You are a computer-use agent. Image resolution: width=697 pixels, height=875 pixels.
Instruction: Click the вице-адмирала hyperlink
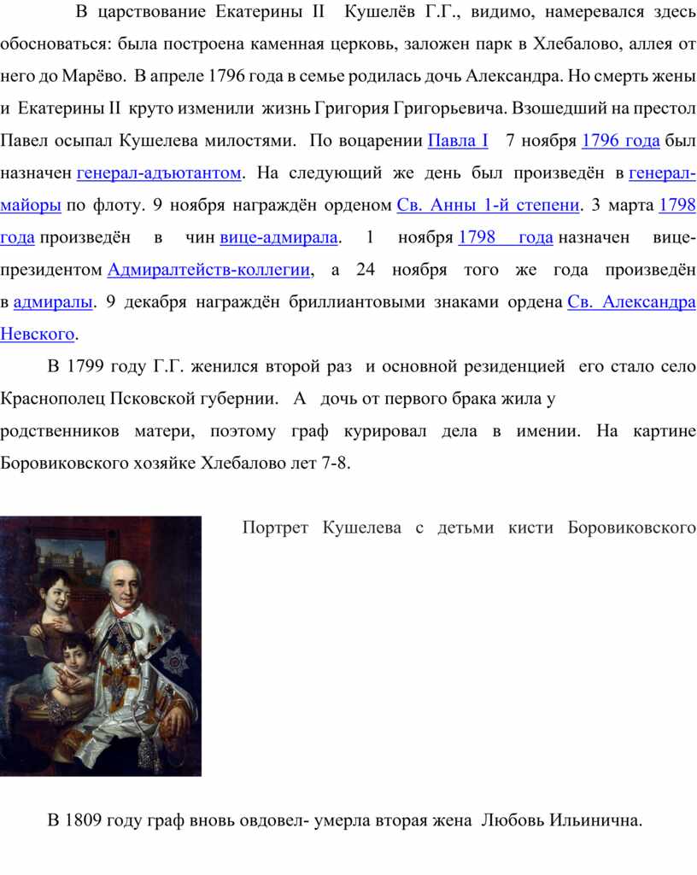pyautogui.click(x=278, y=237)
